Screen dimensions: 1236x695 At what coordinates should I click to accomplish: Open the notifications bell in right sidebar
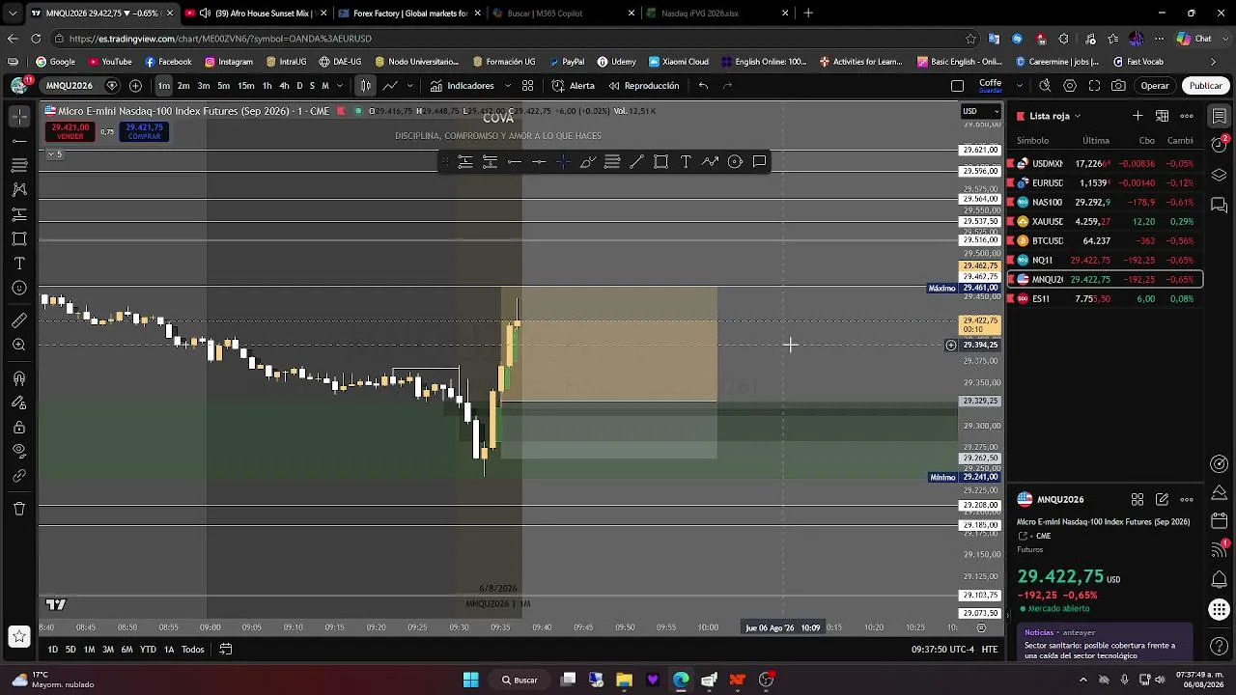point(1220,579)
